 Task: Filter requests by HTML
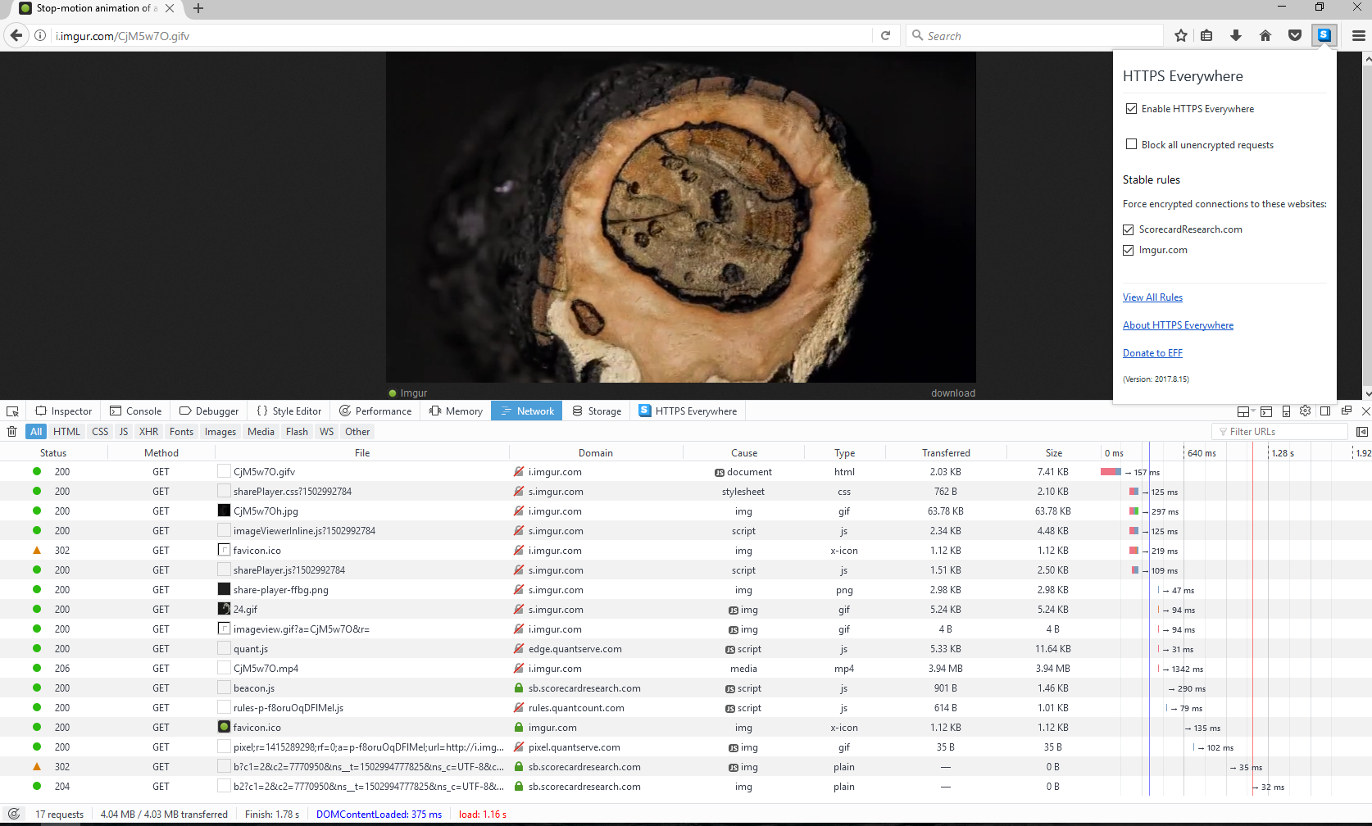[x=66, y=432]
